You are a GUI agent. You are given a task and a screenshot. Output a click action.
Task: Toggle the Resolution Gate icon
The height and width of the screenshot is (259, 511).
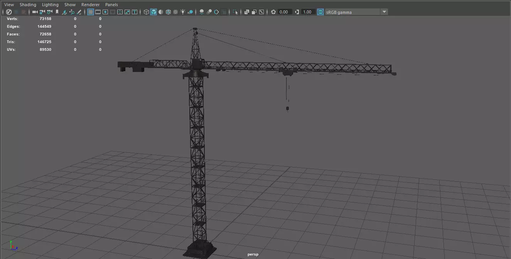[x=105, y=12]
